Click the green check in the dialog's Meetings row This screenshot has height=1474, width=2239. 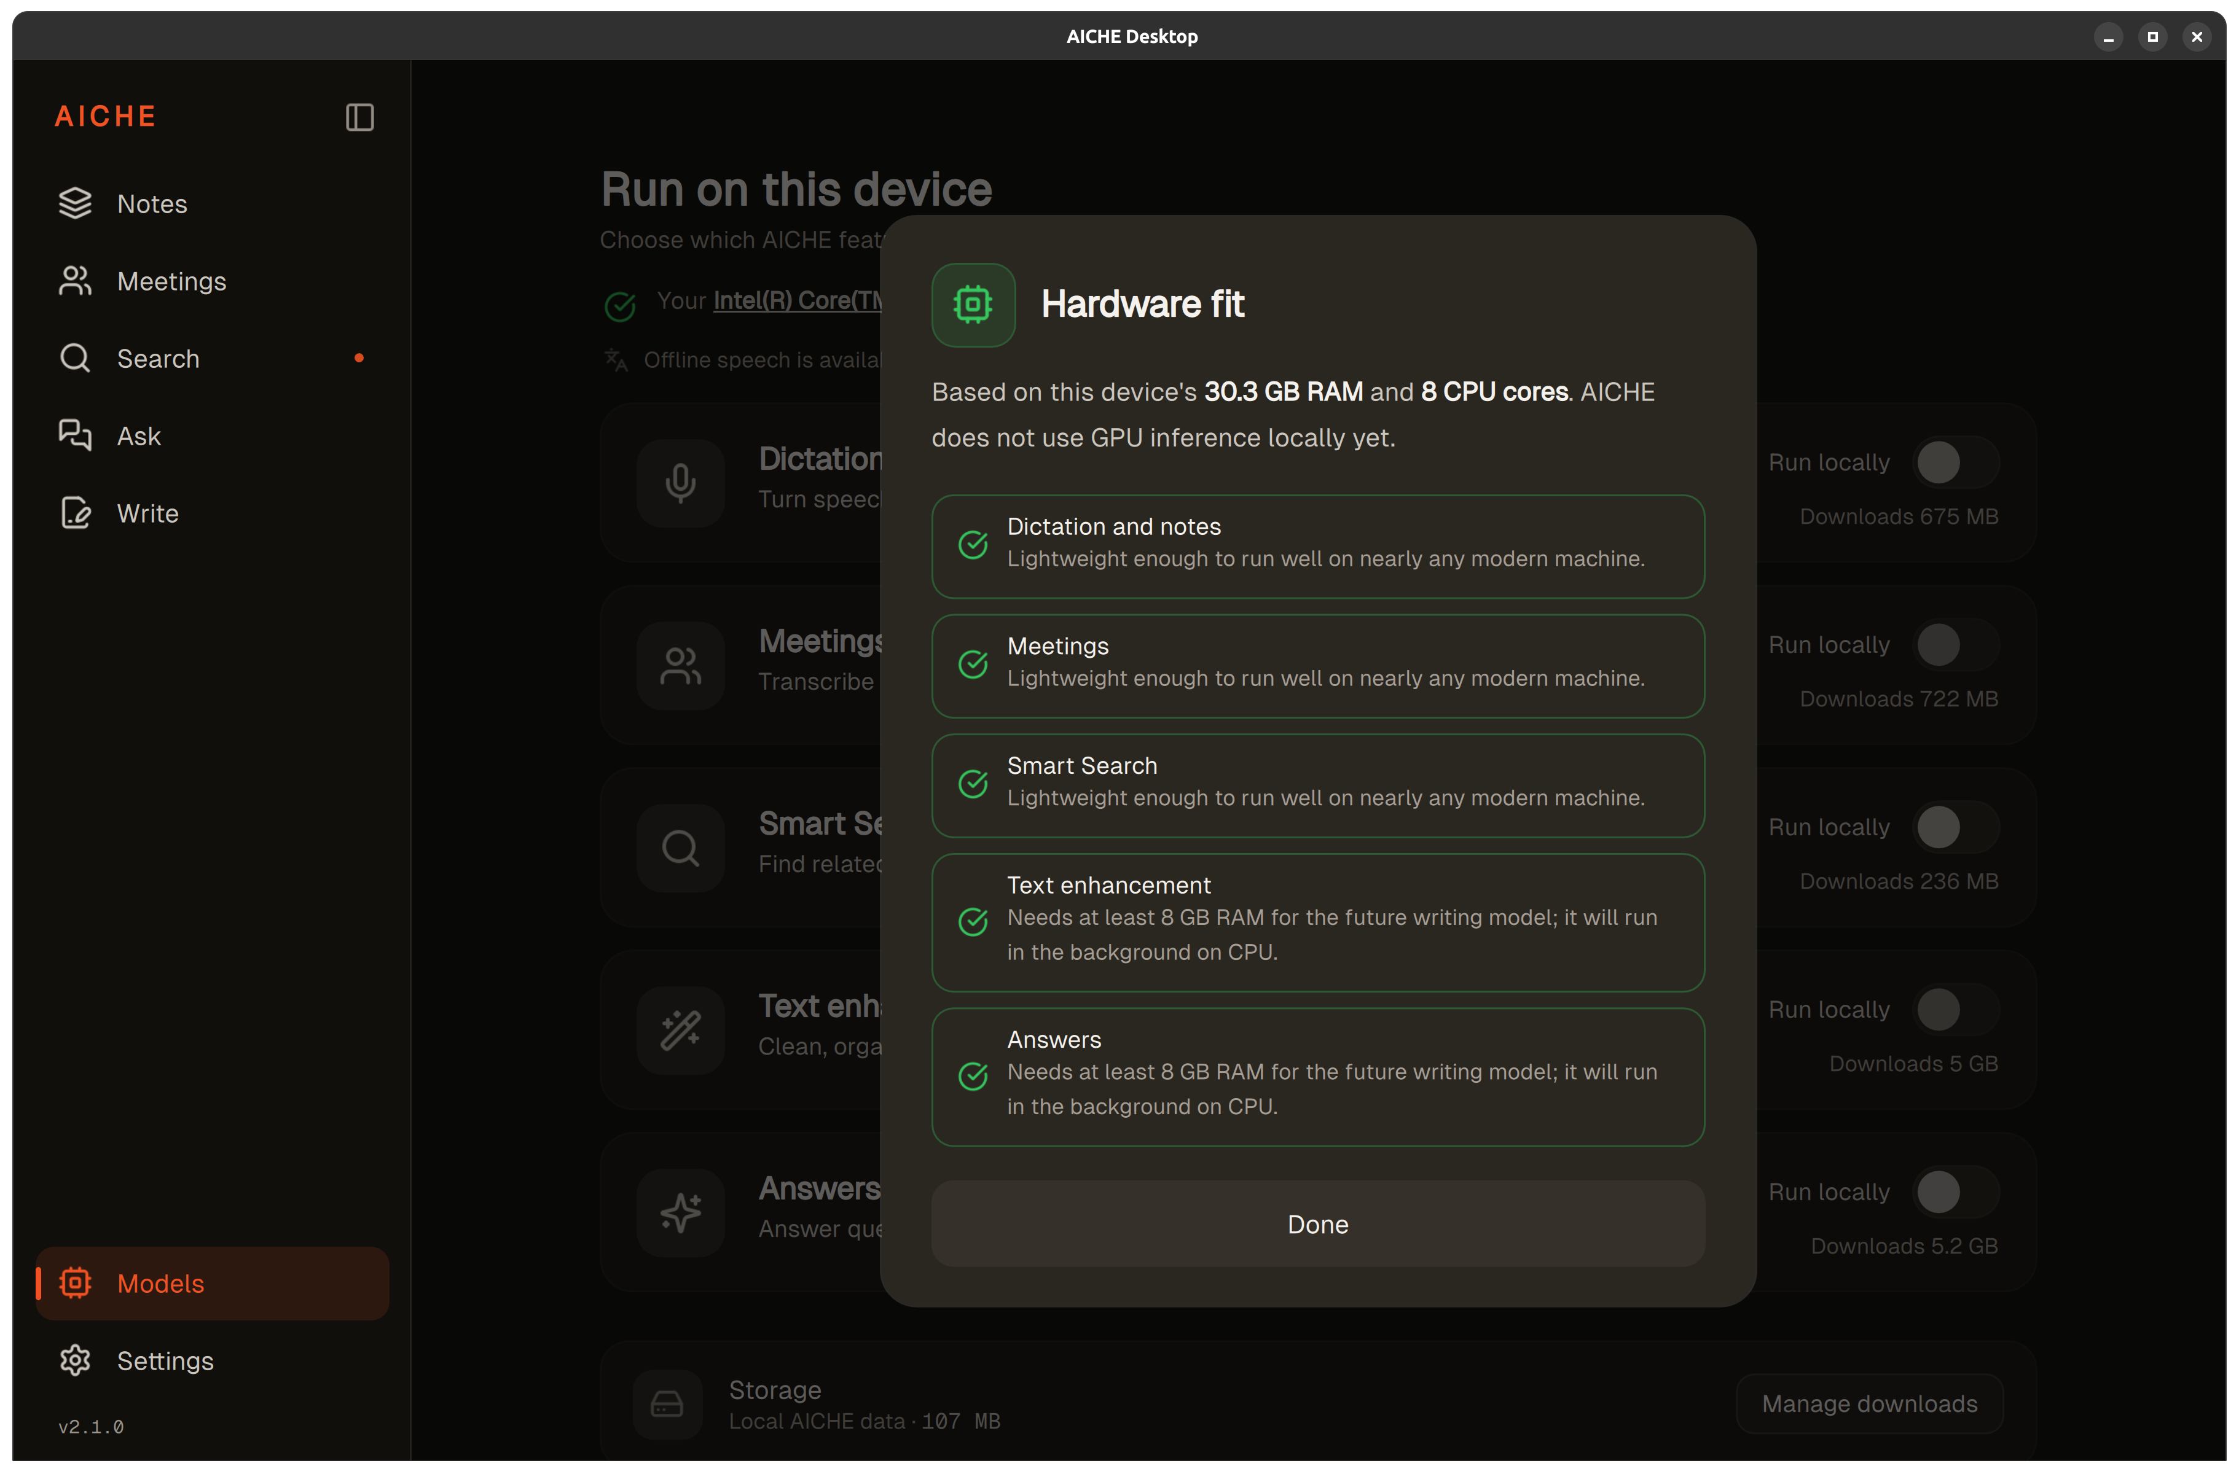(973, 664)
